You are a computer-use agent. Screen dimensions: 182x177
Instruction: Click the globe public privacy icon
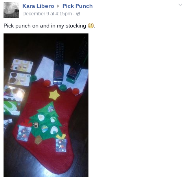point(78,14)
